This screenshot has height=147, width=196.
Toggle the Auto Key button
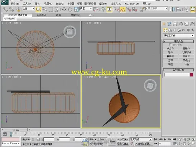(x=122, y=139)
